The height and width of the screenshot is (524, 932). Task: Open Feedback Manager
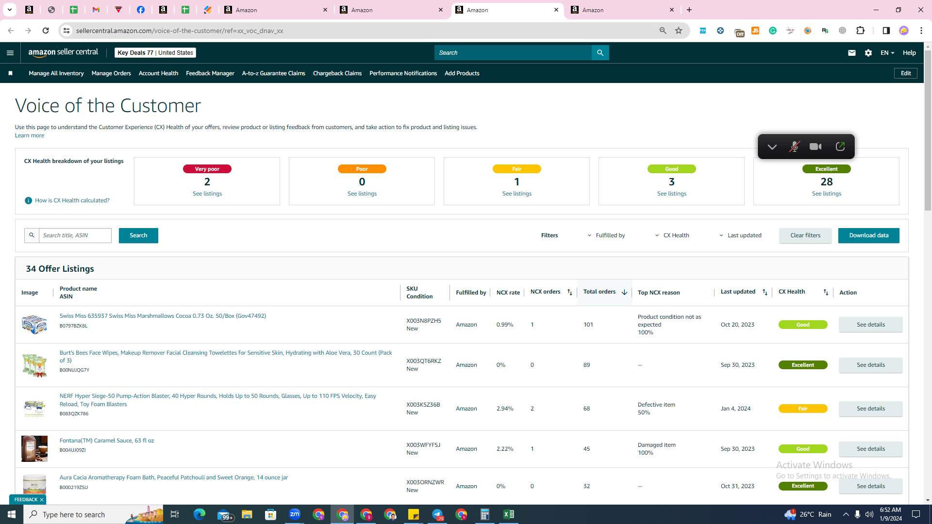pyautogui.click(x=210, y=73)
